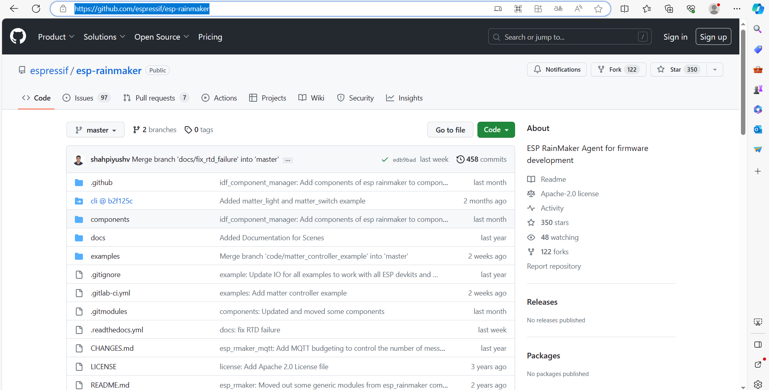The image size is (769, 390).
Task: Open sidebar settings gear icon
Action: point(758,385)
